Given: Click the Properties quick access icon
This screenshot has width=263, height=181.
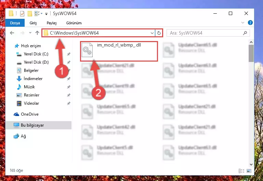Looking at the screenshot, I should [x=22, y=14].
